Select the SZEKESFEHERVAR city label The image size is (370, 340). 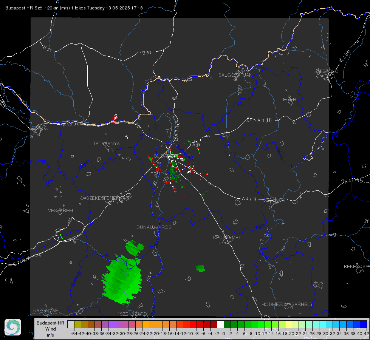click(x=108, y=198)
